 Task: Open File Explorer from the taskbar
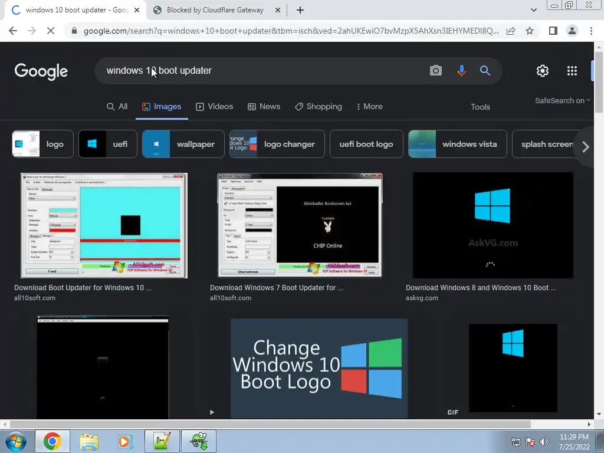click(90, 441)
